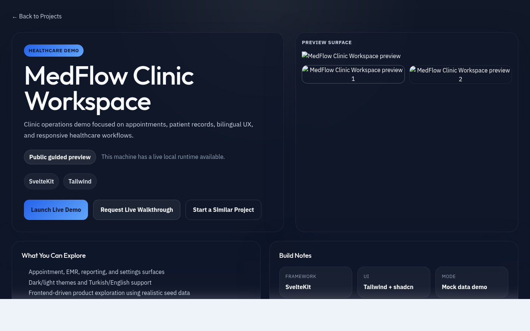Select the SvelteKit technology badge
Image resolution: width=530 pixels, height=331 pixels.
[41, 181]
